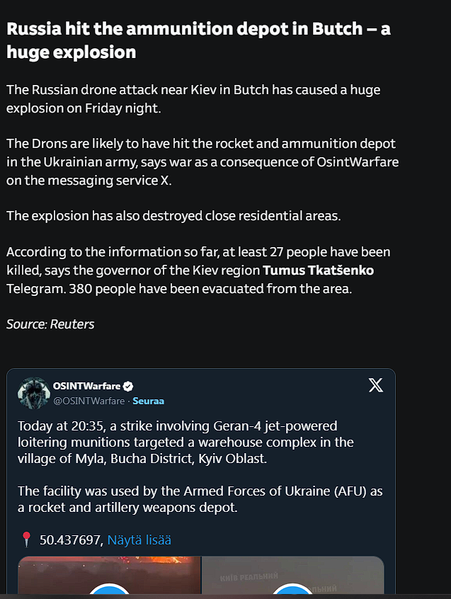Click the article headline about Butch depot
Viewport: 451px width, 599px height.
tap(198, 40)
